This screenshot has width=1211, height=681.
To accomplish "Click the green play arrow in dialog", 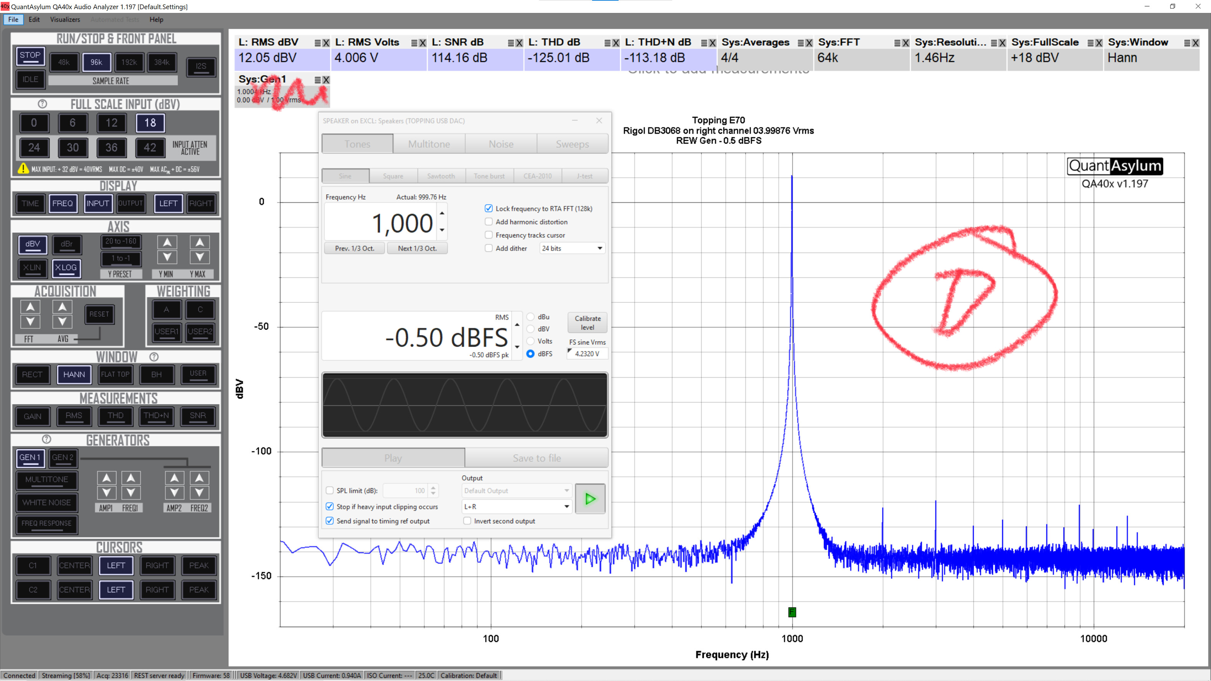I will 590,499.
